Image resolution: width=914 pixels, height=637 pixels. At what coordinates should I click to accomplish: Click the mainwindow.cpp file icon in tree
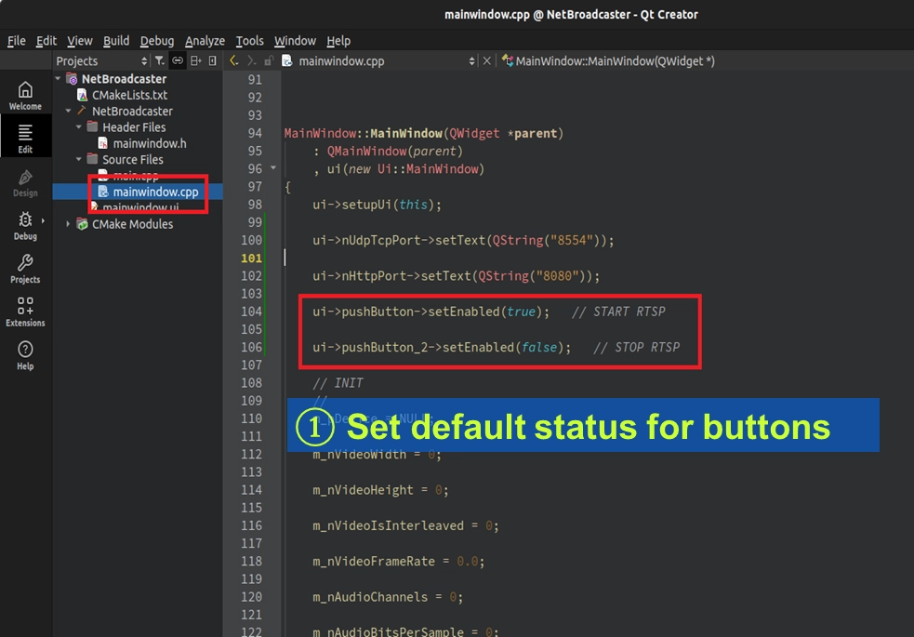(x=103, y=192)
